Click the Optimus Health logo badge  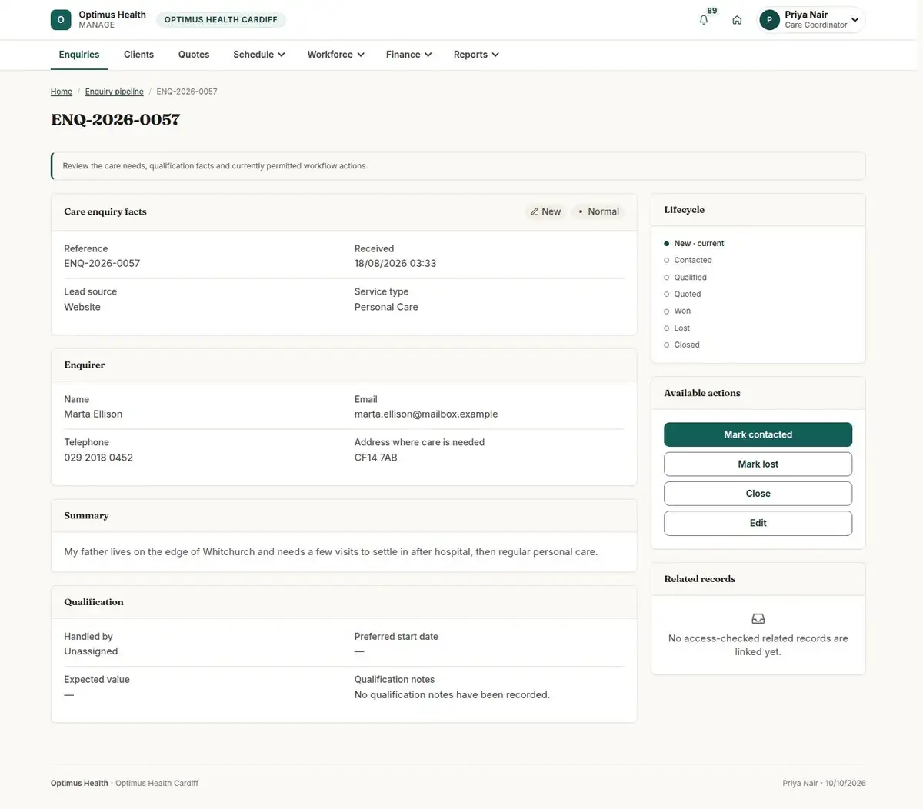[61, 20]
